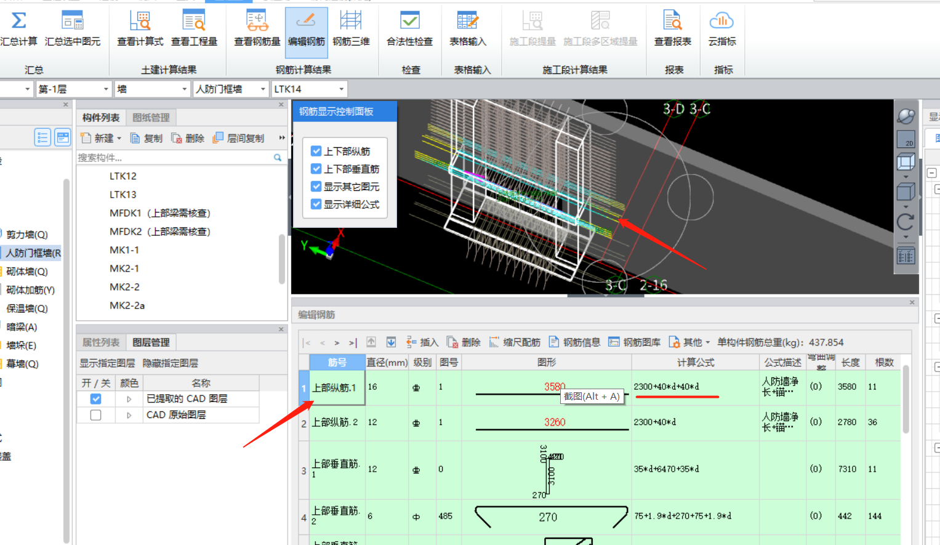The height and width of the screenshot is (545, 940).
Task: Click 新建 new component button
Action: pyautogui.click(x=97, y=138)
